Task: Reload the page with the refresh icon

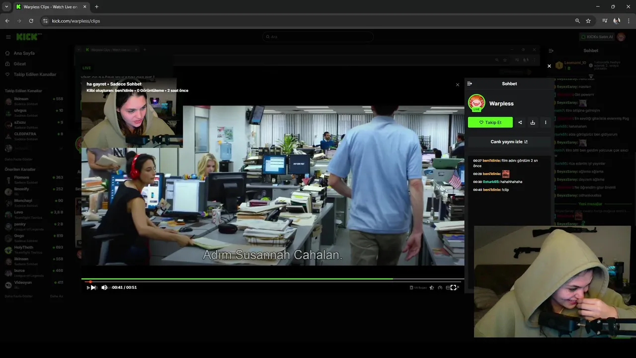Action: [31, 21]
